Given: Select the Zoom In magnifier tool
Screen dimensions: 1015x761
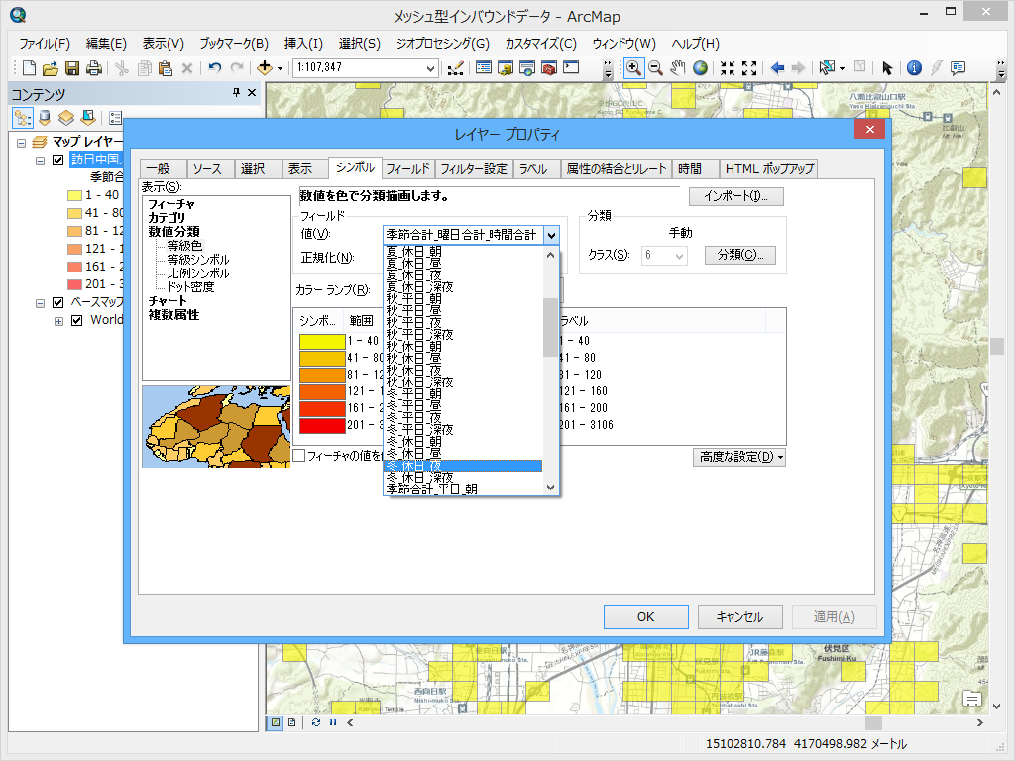Looking at the screenshot, I should pyautogui.click(x=633, y=68).
